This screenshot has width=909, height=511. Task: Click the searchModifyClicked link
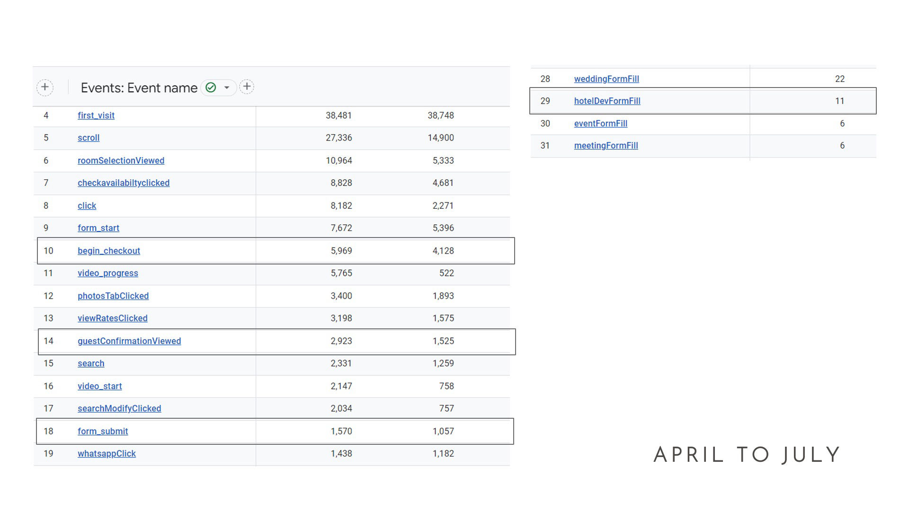tap(119, 408)
